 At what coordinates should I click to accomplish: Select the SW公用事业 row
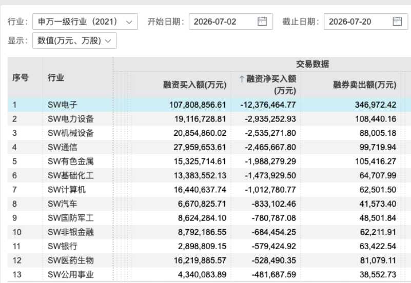point(209,274)
